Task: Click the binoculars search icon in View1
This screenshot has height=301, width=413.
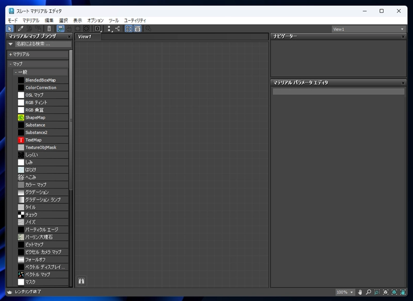Action: [82, 281]
